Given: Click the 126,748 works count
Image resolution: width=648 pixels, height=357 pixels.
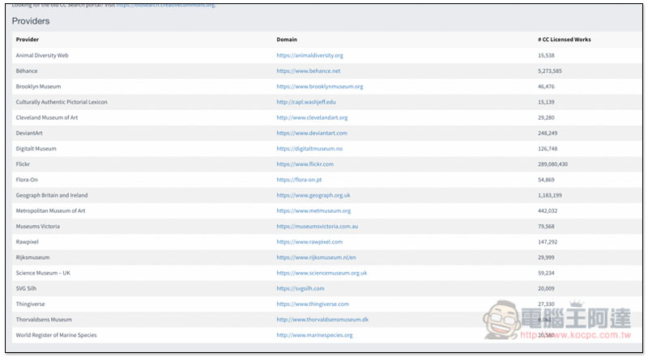Looking at the screenshot, I should (x=548, y=149).
